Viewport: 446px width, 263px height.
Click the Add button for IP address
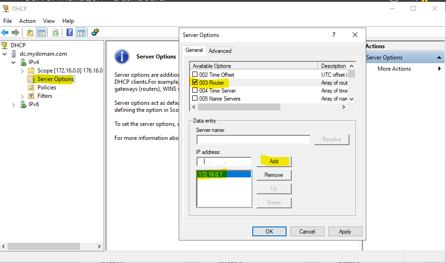[x=274, y=161]
